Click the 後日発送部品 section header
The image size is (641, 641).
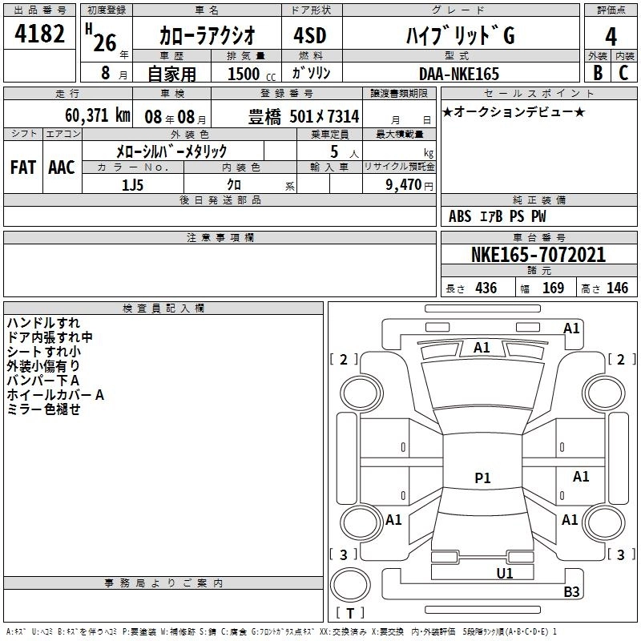tap(220, 200)
